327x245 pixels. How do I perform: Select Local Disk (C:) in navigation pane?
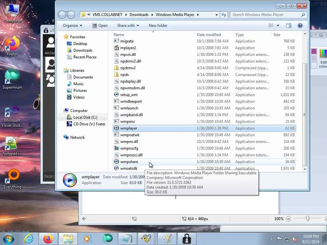coord(83,117)
